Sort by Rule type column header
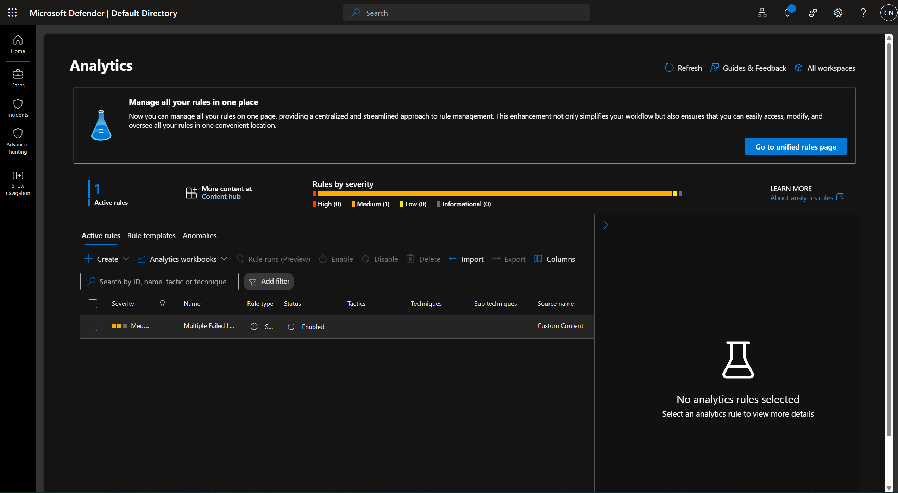Image resolution: width=898 pixels, height=493 pixels. [260, 304]
